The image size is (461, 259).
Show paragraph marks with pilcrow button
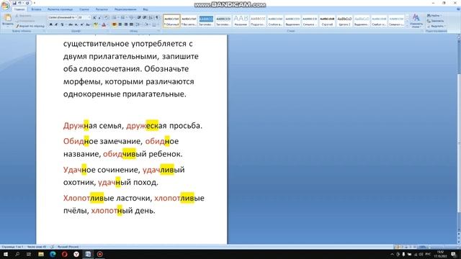click(157, 17)
